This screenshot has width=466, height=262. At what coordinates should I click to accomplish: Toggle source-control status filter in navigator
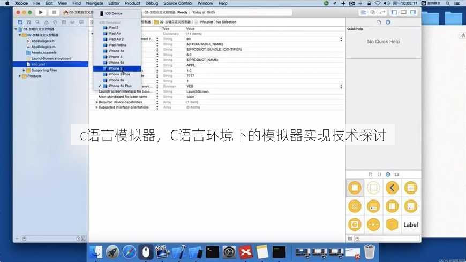pyautogui.click(x=83, y=238)
